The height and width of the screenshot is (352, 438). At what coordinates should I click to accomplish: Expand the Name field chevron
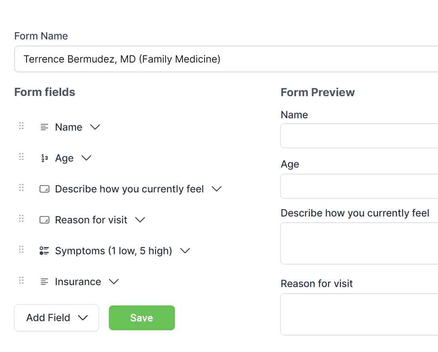pos(95,127)
